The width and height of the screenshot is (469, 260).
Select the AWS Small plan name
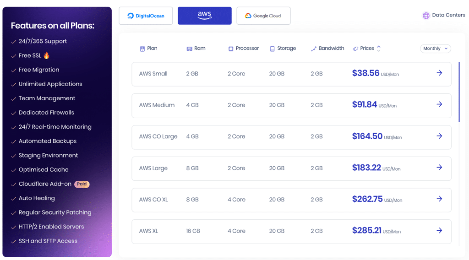tap(153, 74)
